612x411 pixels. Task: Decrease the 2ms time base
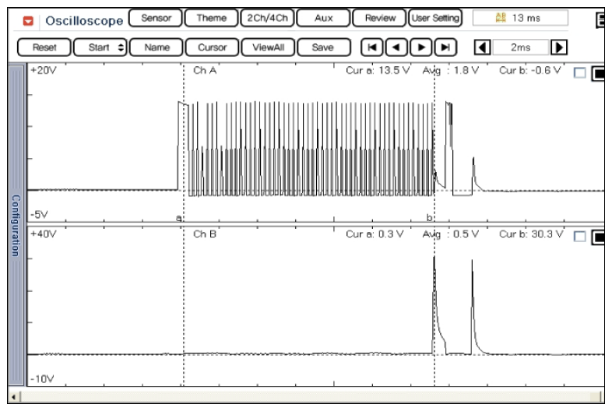click(482, 47)
